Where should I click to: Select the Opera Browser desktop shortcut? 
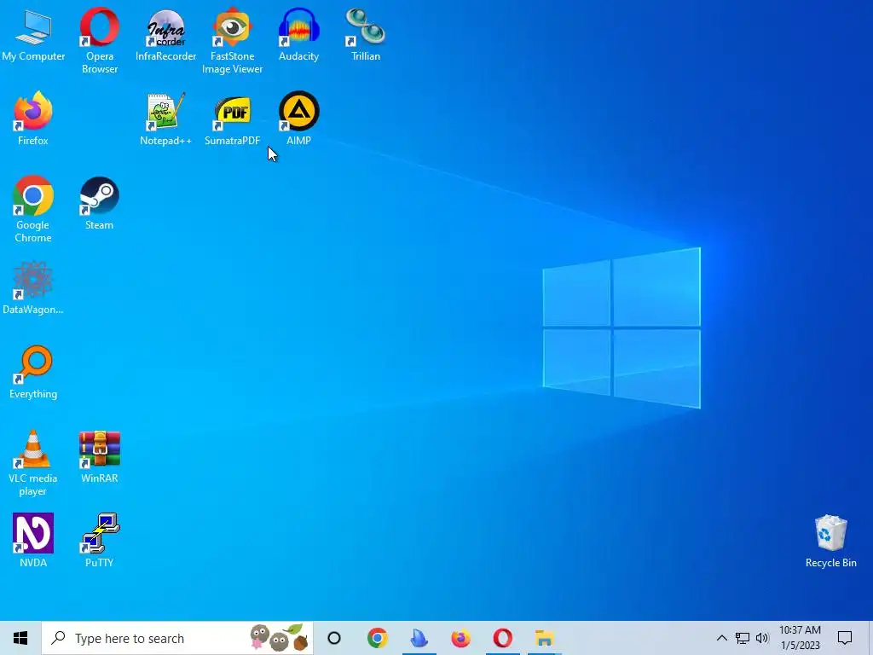(x=100, y=40)
